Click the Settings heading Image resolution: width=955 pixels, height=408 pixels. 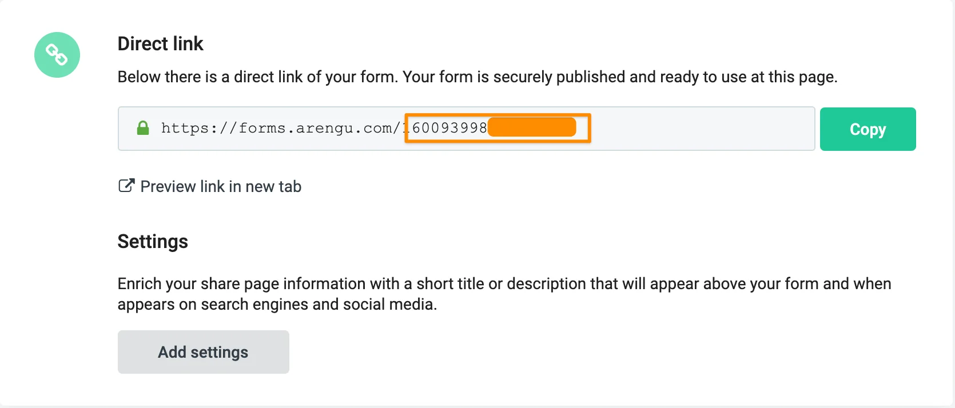pyautogui.click(x=153, y=241)
